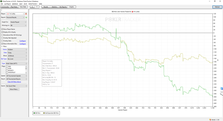Open the Results tab

46,7
